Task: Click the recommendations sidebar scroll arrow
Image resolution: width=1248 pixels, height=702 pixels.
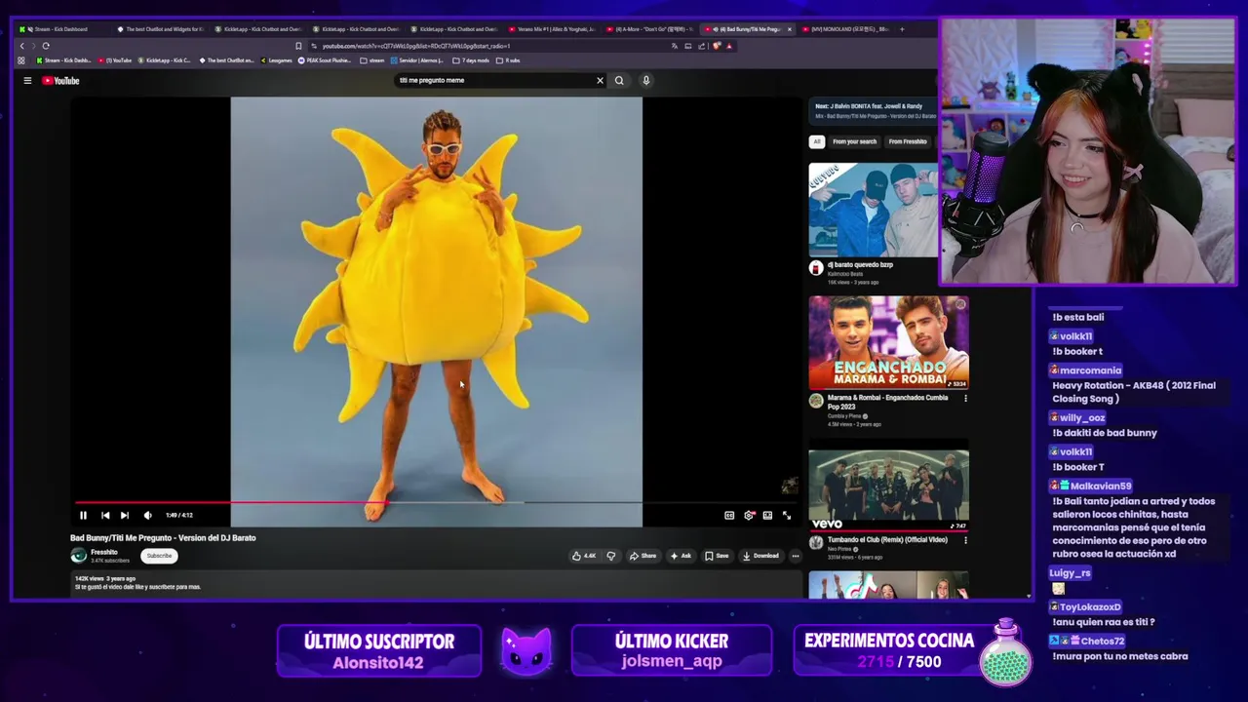Action: click(x=1028, y=596)
